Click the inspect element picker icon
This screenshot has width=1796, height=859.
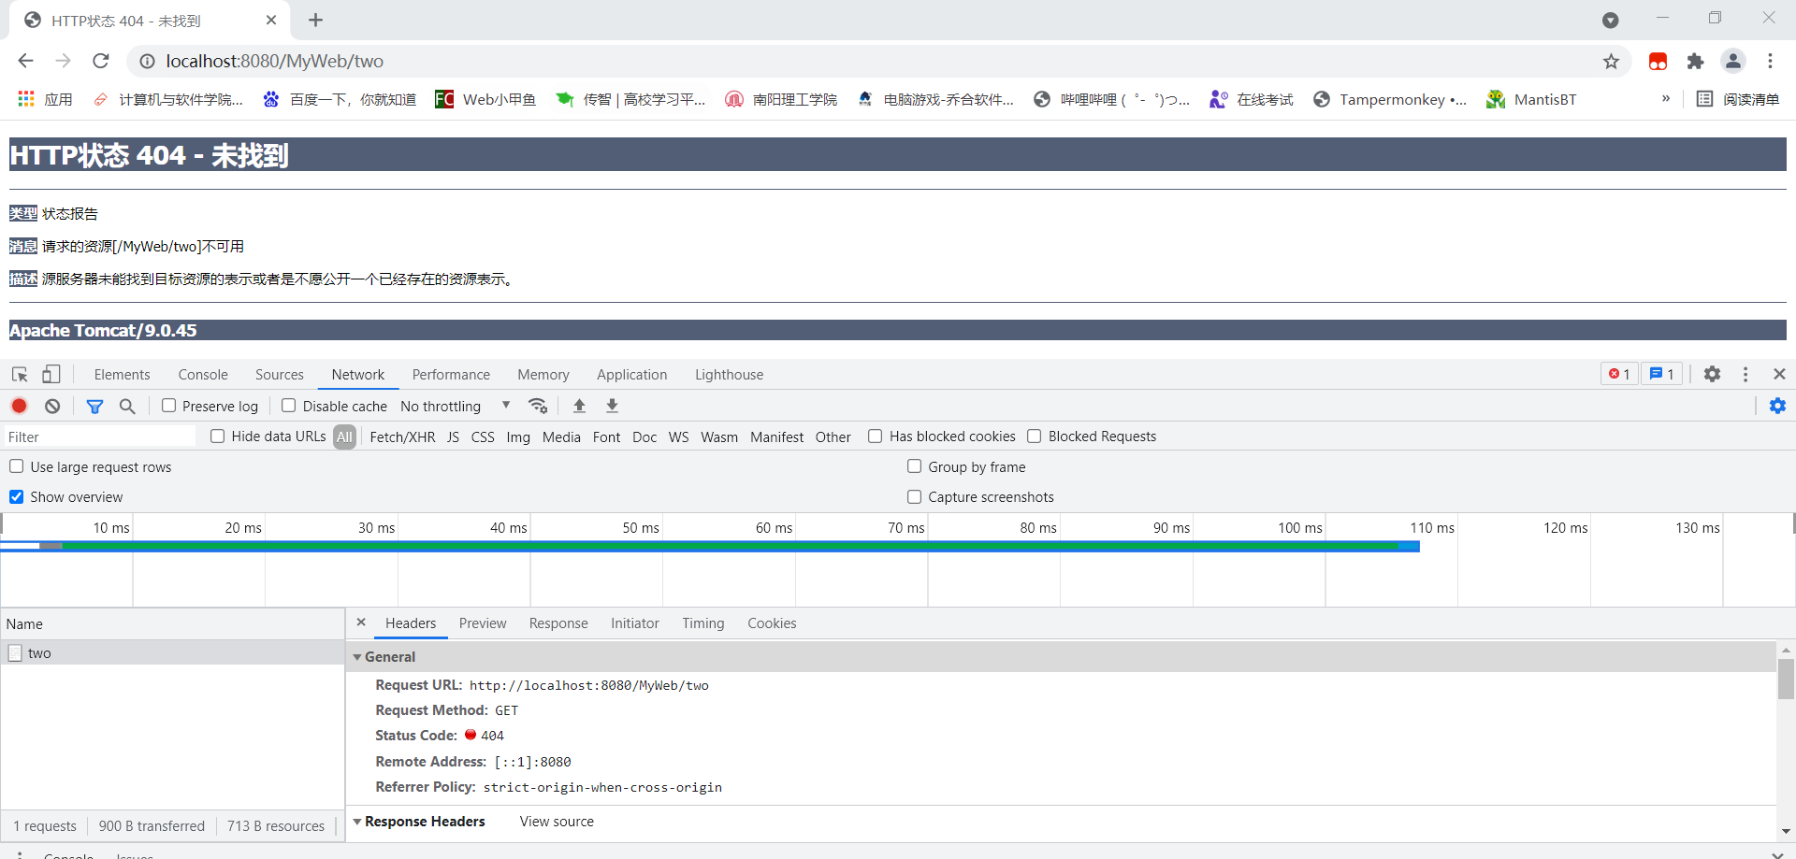[20, 374]
